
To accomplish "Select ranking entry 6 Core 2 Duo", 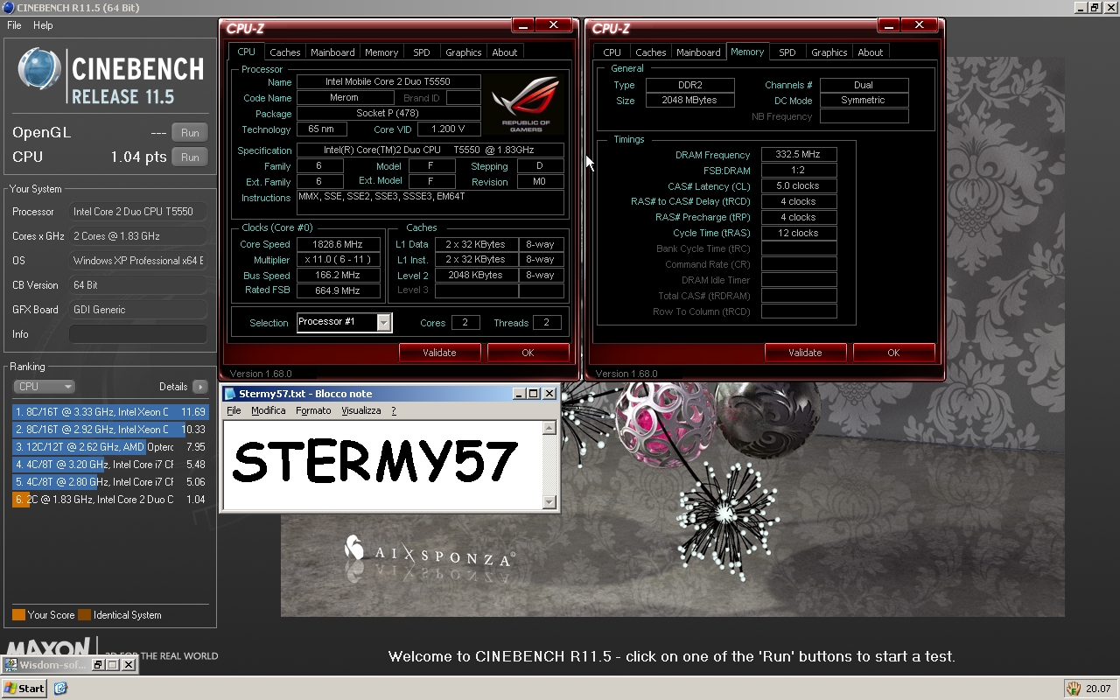I will point(110,500).
